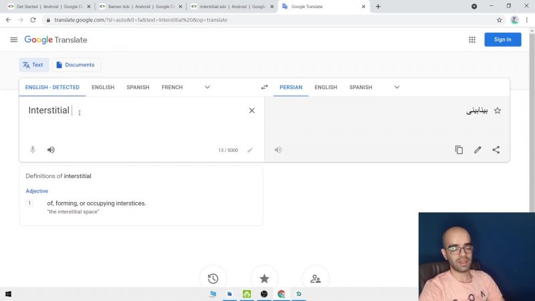Image resolution: width=535 pixels, height=301 pixels.
Task: Select English - Detected source tab
Action: point(52,88)
